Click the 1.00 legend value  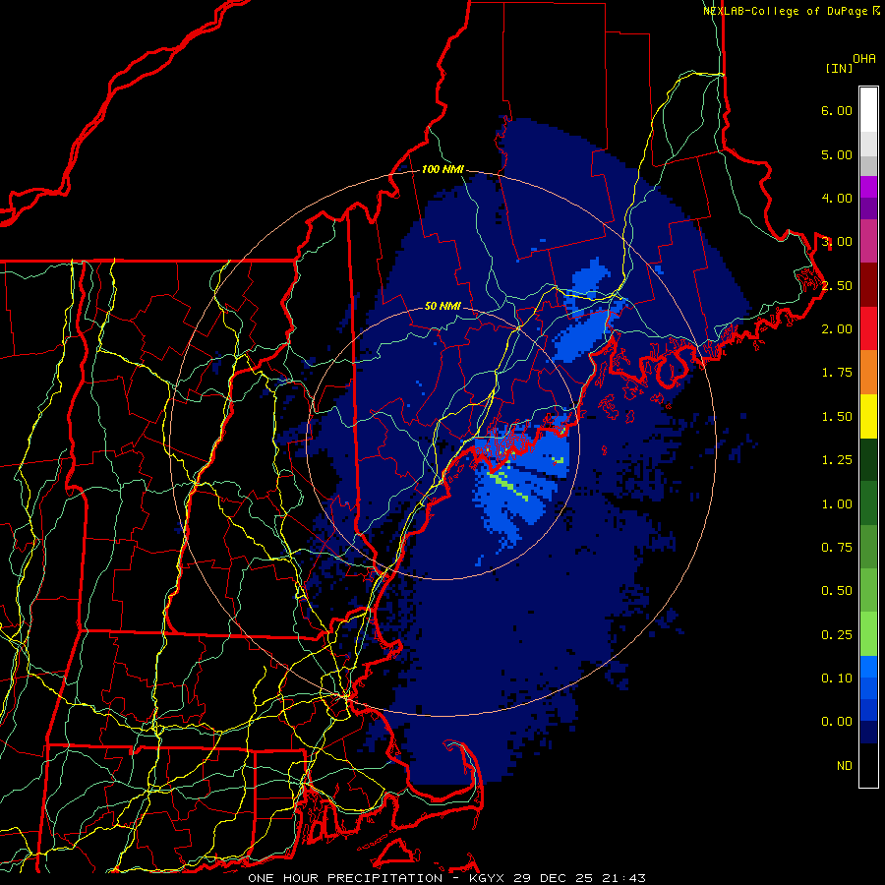(837, 504)
